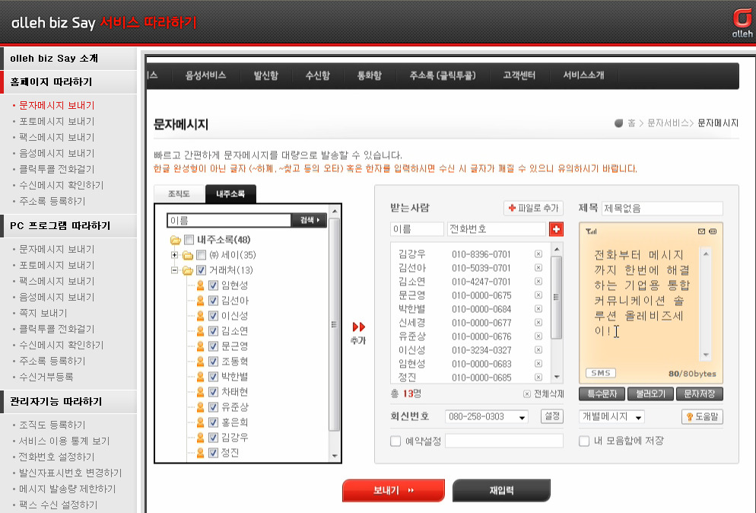Uncheck the 김강우 contact checkbox
The image size is (756, 513).
pos(213,438)
